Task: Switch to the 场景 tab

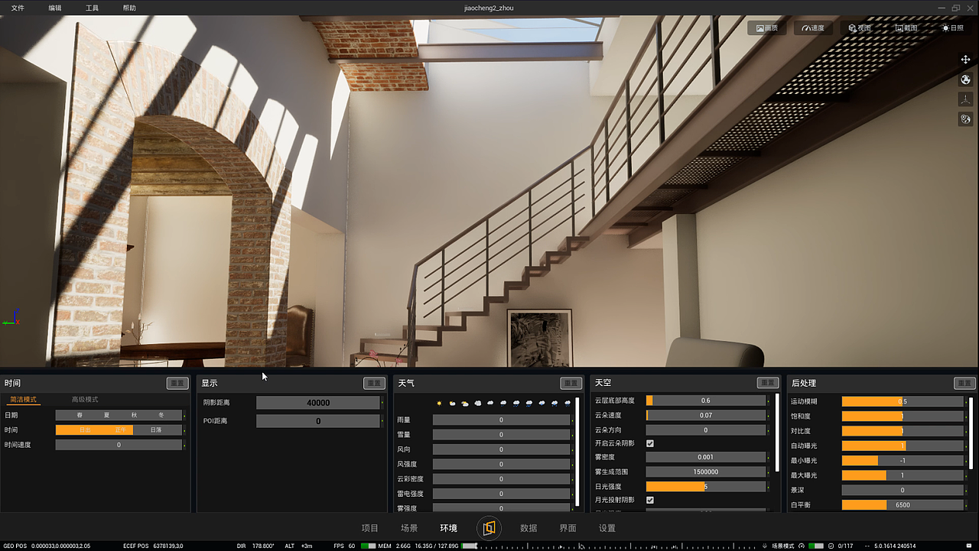Action: tap(409, 528)
